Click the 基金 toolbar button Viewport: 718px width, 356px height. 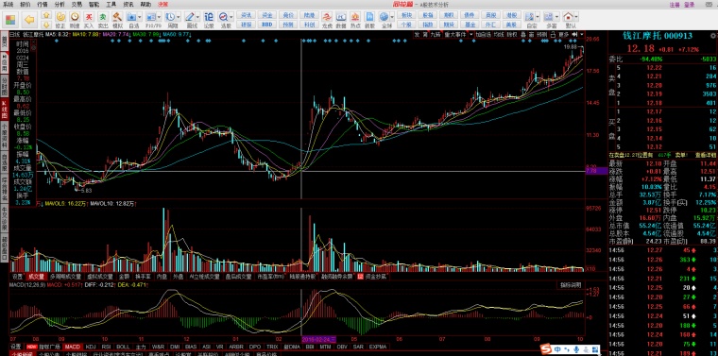pos(470,25)
